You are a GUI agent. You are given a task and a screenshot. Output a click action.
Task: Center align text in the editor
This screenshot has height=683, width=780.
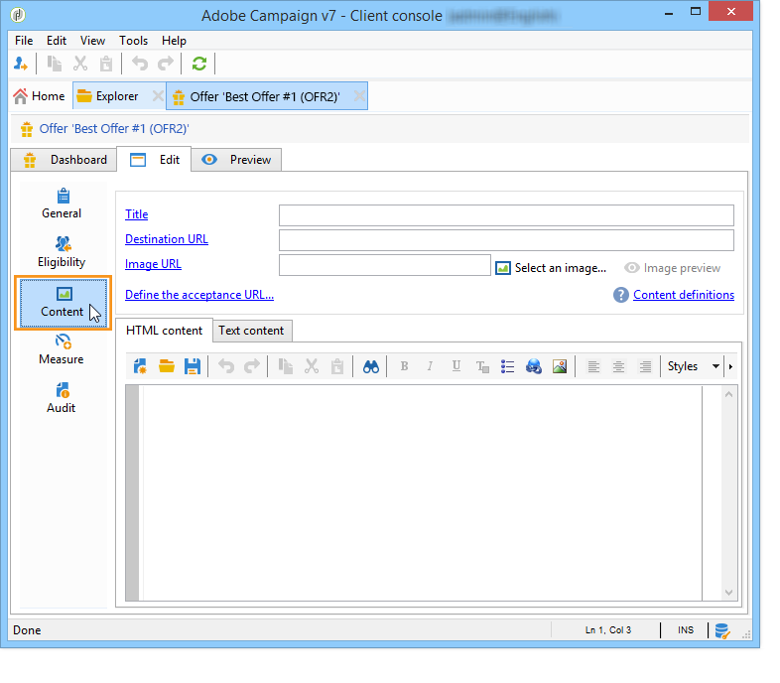tap(618, 367)
